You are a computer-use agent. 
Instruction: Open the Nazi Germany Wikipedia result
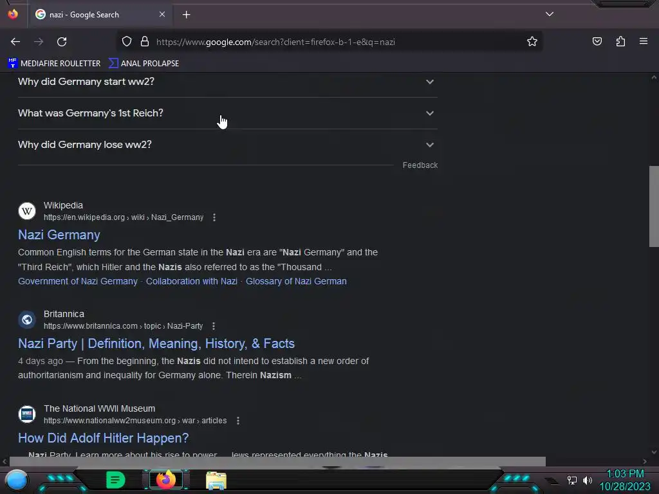pos(59,235)
